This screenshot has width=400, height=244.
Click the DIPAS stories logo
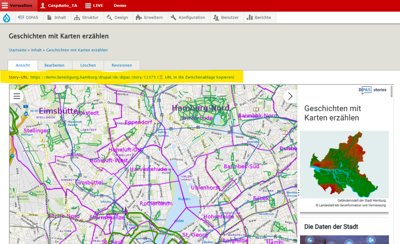click(372, 90)
